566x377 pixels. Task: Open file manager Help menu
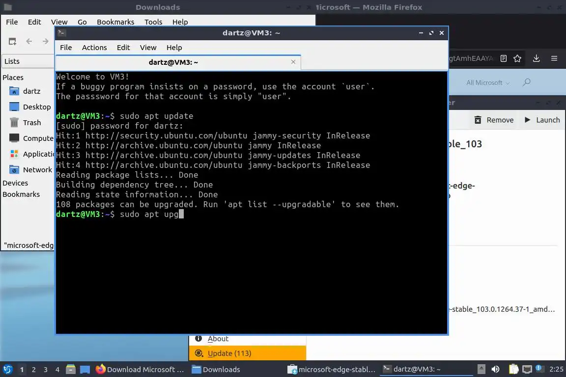[180, 22]
